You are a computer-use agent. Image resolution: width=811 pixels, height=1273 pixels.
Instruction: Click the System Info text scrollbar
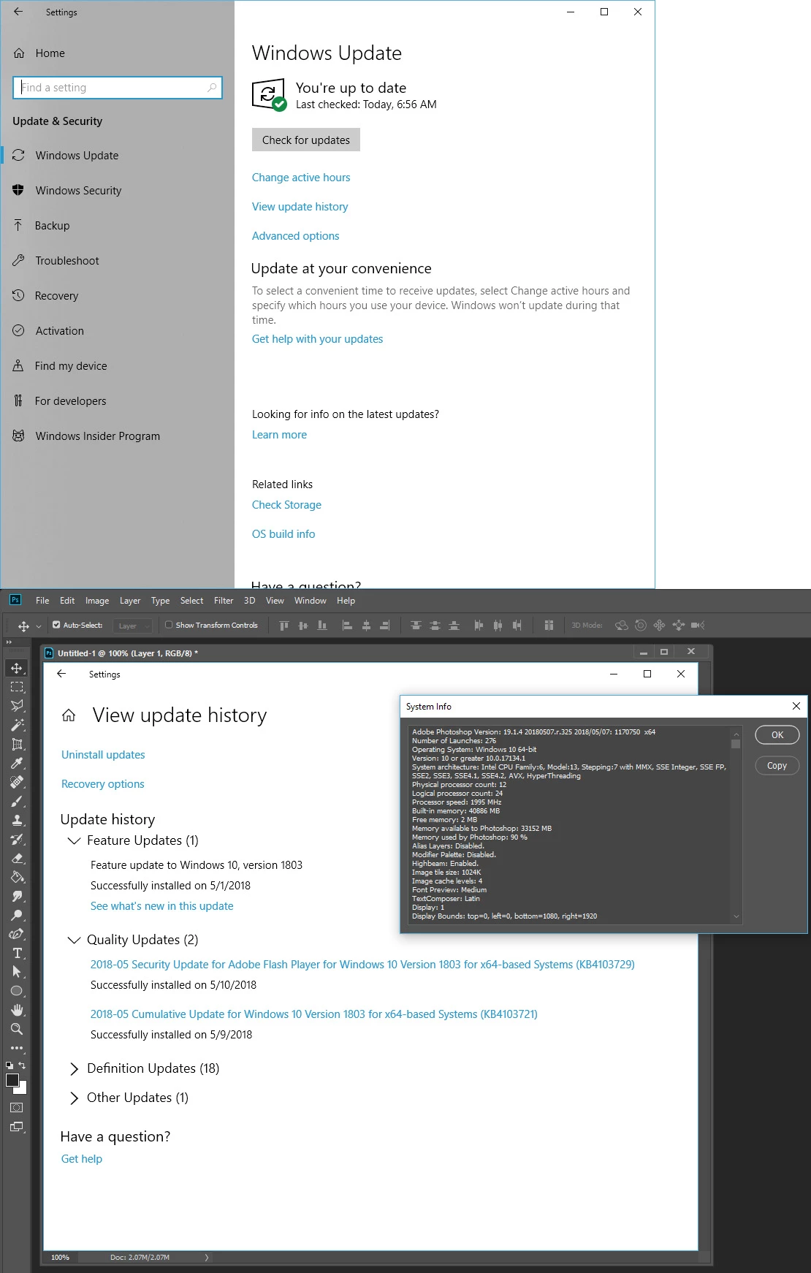click(736, 825)
